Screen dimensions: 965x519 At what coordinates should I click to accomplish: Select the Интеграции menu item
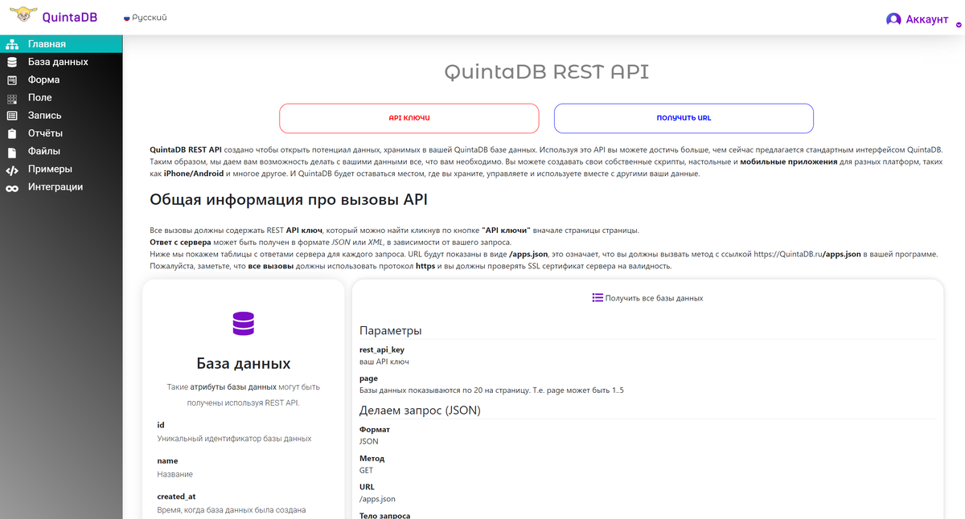pos(61,187)
